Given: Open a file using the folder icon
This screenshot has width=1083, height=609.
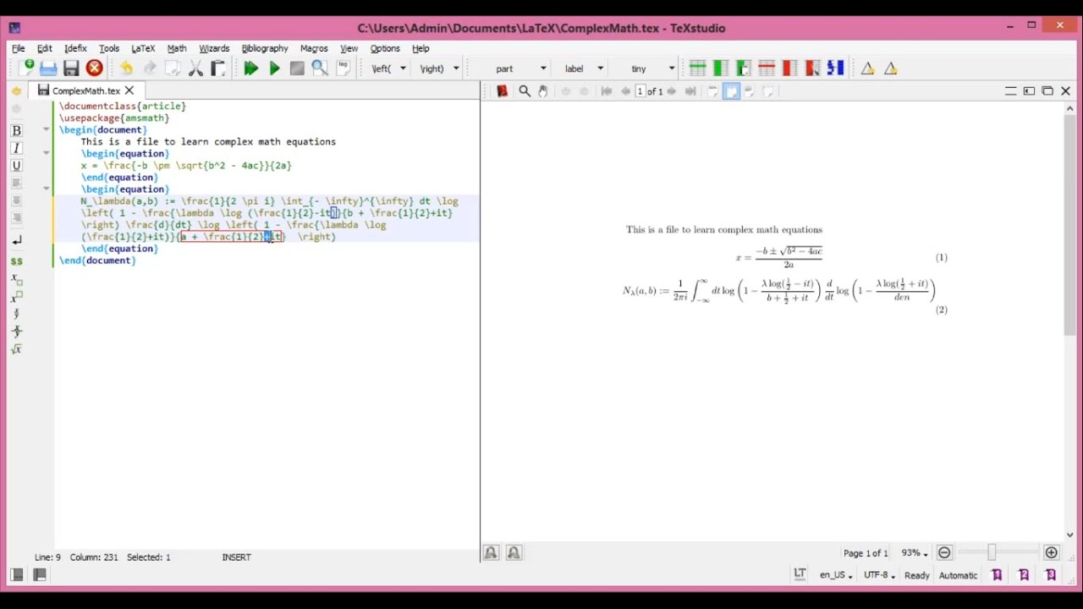Looking at the screenshot, I should [x=48, y=69].
